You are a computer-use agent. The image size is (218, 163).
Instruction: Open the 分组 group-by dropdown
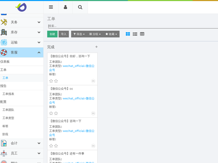(x=95, y=34)
